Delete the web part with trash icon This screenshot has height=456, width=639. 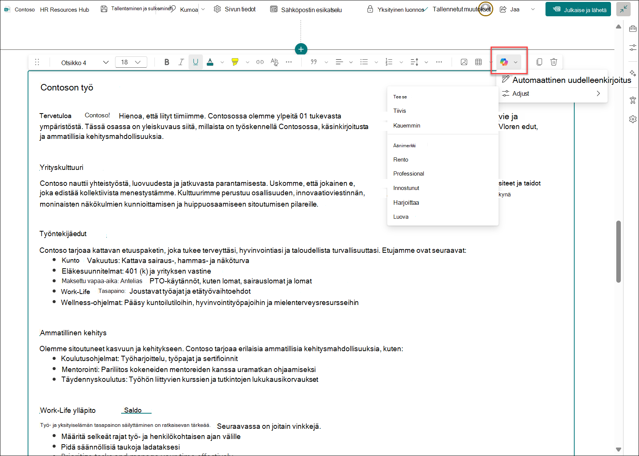(x=554, y=62)
